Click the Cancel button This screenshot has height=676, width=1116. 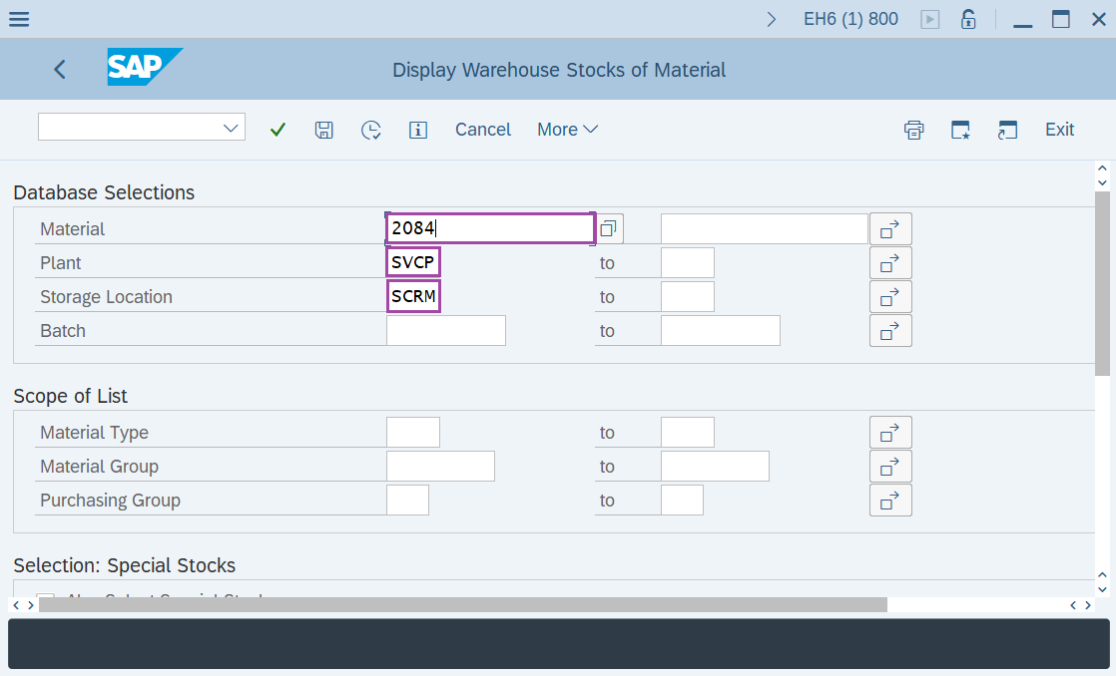point(482,129)
